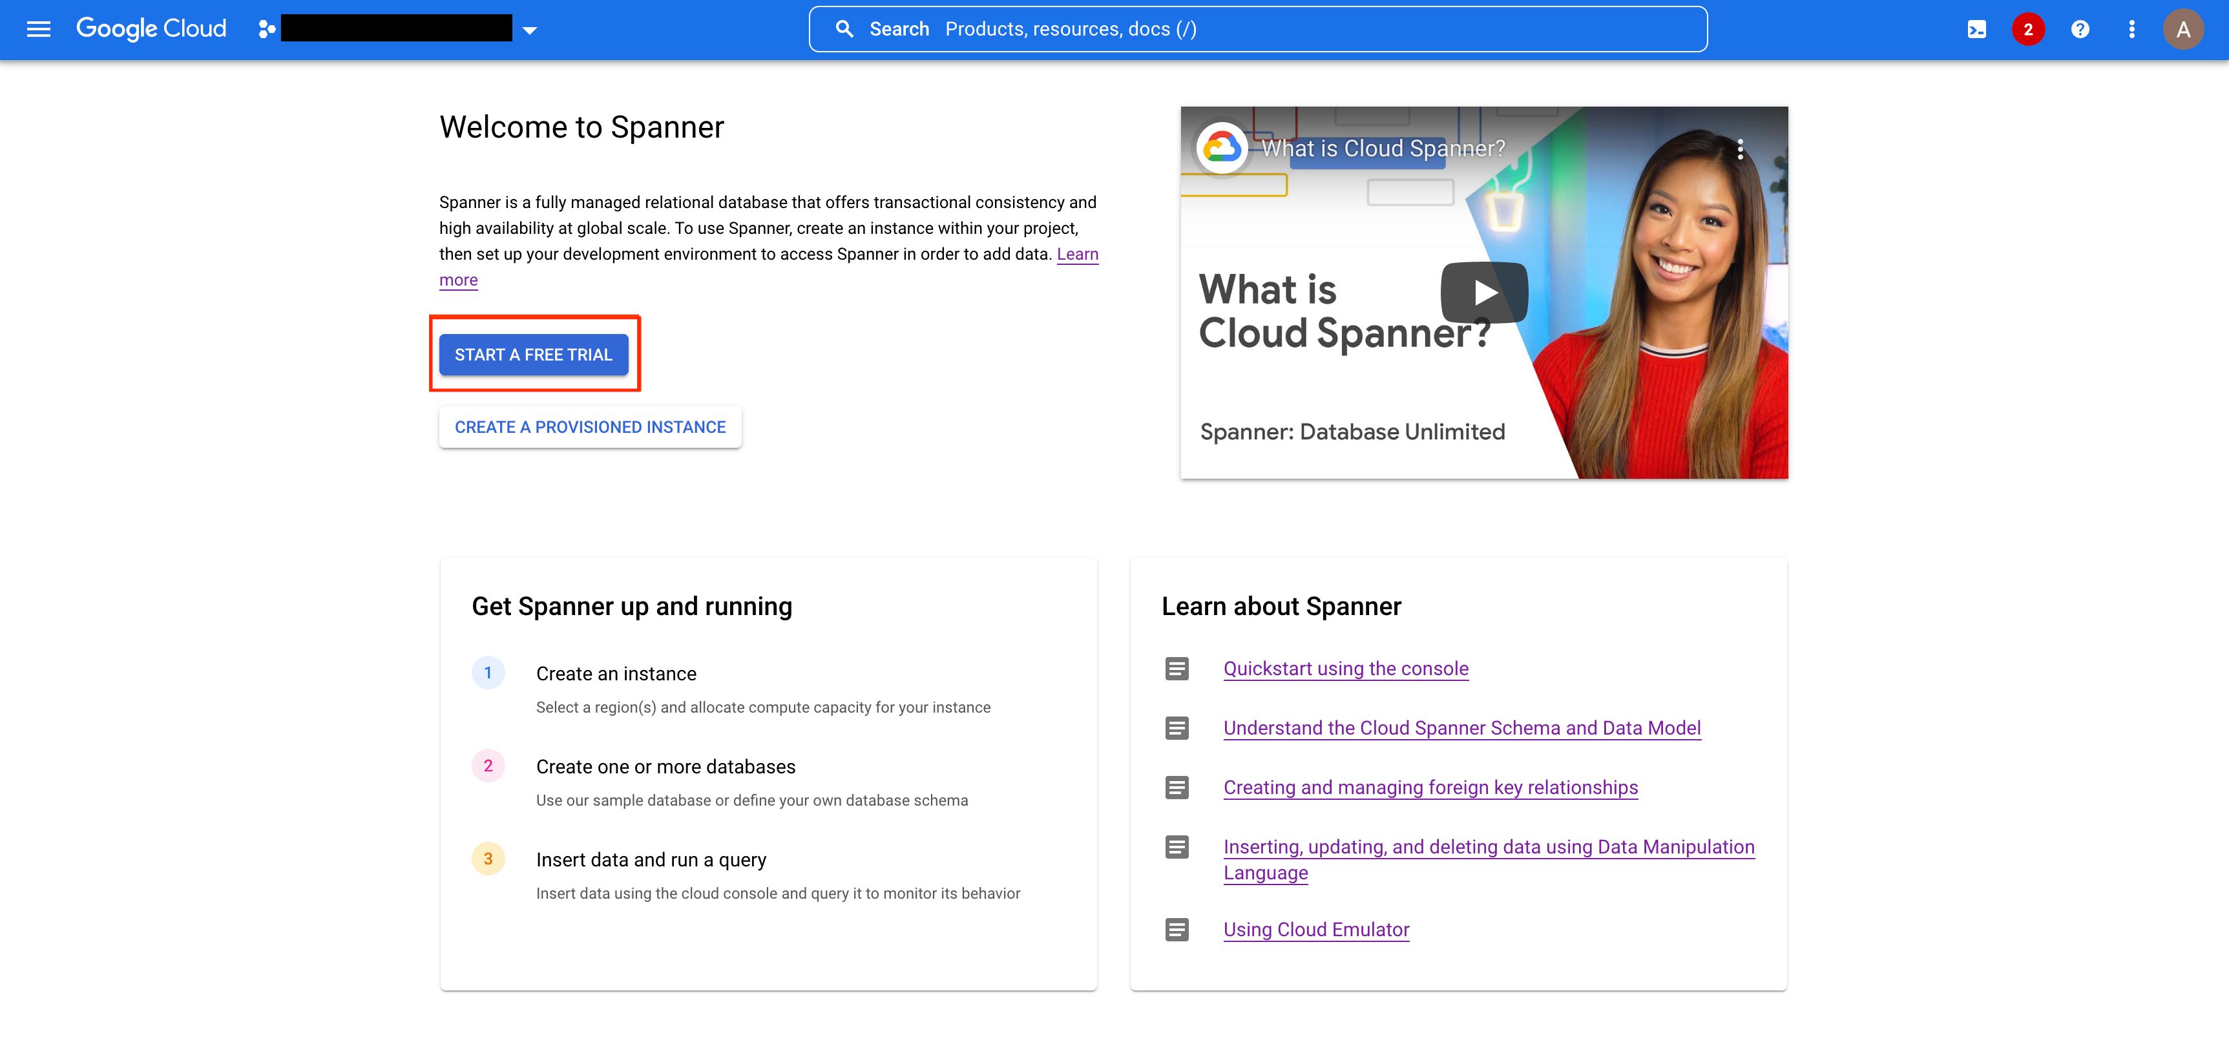Image resolution: width=2229 pixels, height=1046 pixels.
Task: Open the main navigation hamburger menu
Action: 37,28
